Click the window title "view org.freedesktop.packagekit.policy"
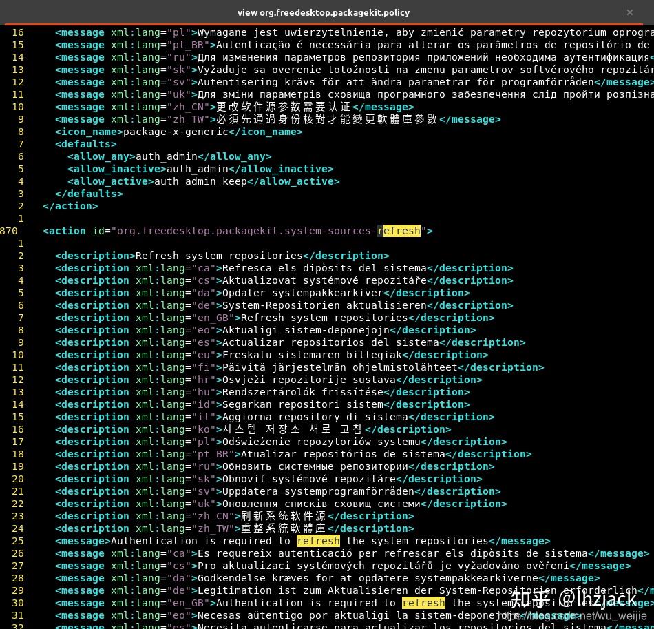The height and width of the screenshot is (629, 654). pos(324,12)
